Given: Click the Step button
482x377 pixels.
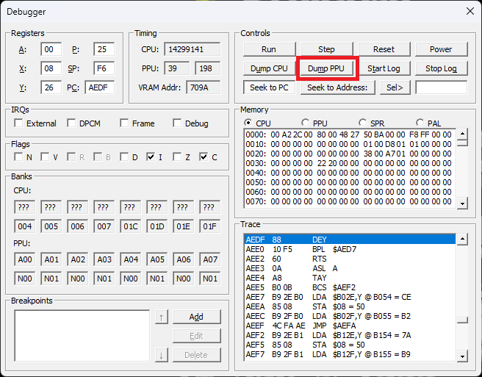Looking at the screenshot, I should coord(326,49).
